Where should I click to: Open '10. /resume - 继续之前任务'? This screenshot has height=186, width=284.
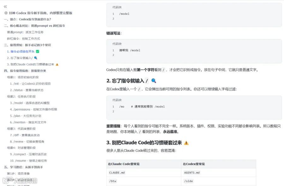point(28,161)
